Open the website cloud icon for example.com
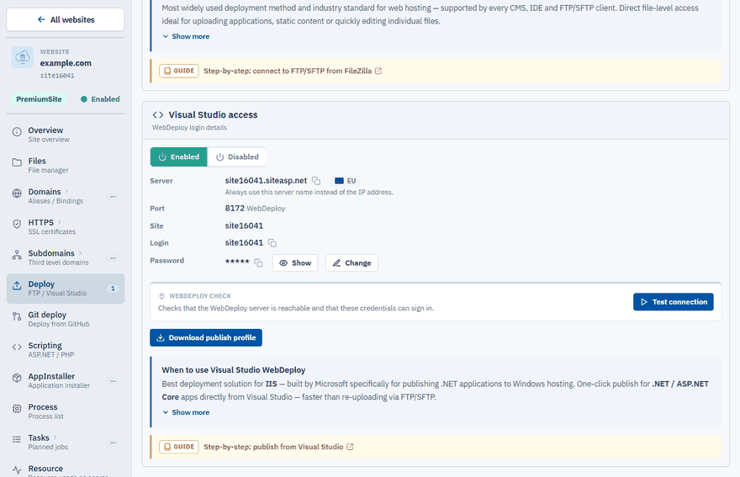This screenshot has width=740, height=477. click(x=22, y=57)
